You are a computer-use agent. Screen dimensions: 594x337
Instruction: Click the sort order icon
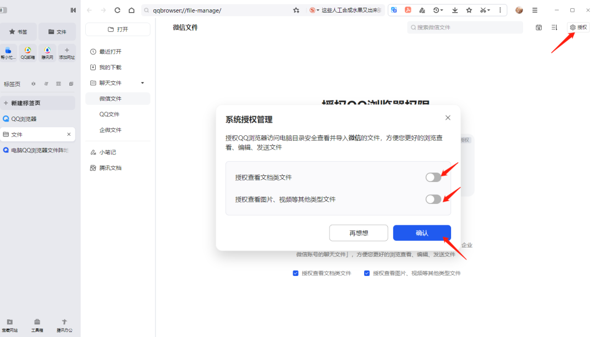[554, 27]
